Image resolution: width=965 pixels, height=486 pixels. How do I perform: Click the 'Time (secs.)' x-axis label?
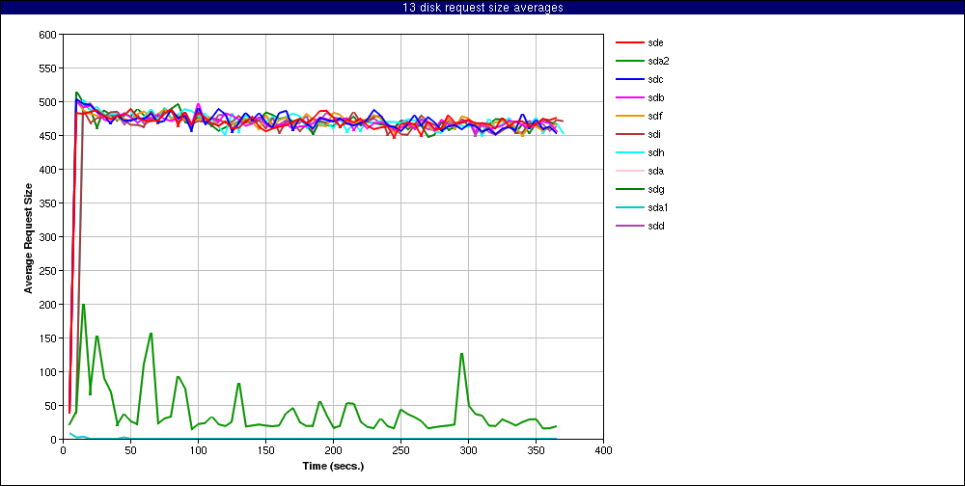333,467
